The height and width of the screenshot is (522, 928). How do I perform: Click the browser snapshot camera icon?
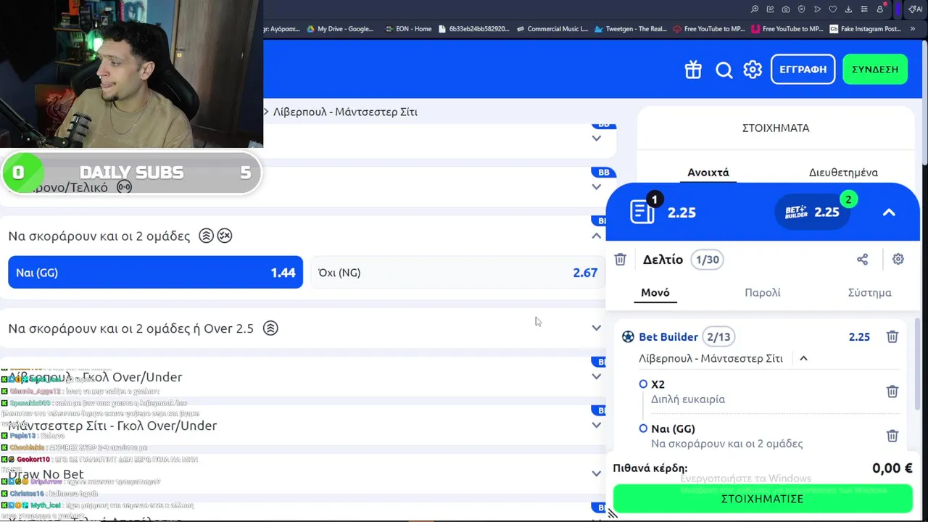(786, 9)
